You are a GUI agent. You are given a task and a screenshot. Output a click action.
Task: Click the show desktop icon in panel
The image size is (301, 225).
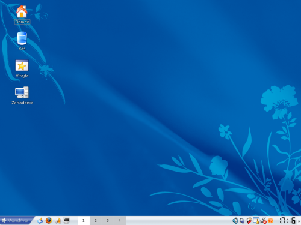(x=40, y=221)
